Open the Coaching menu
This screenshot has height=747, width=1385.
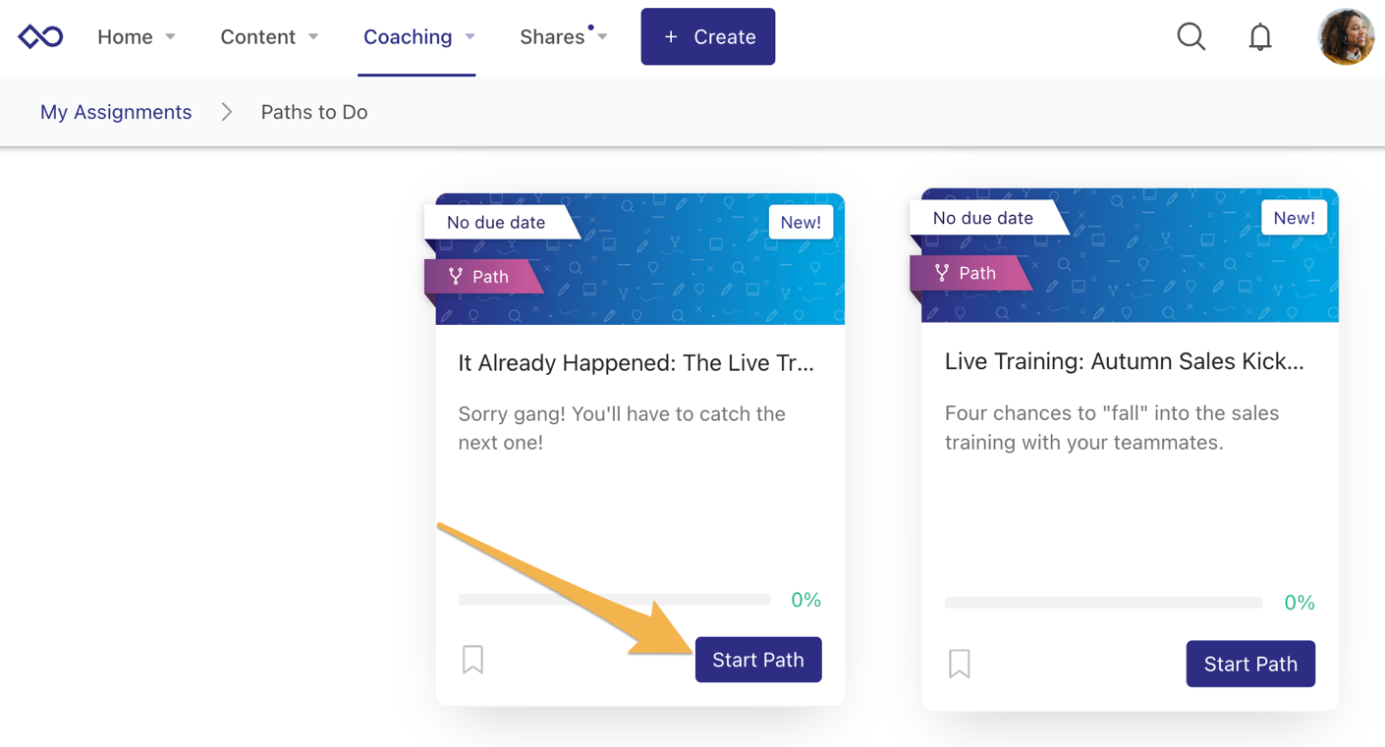408,37
